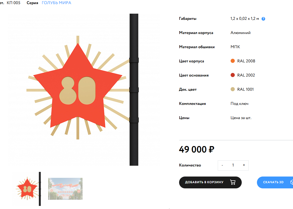Click ДОБАВИТЬ В КОРЗИНУ button
Screen dimensions: 293x209
pyautogui.click(x=210, y=182)
